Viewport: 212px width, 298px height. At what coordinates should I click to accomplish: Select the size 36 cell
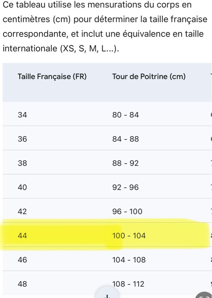[23, 139]
